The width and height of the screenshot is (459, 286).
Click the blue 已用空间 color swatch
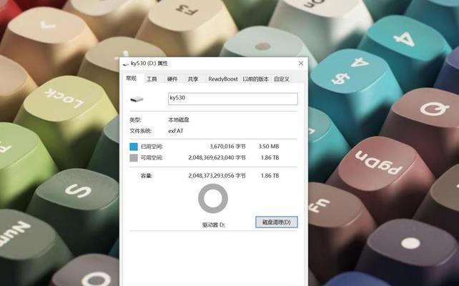coord(134,147)
